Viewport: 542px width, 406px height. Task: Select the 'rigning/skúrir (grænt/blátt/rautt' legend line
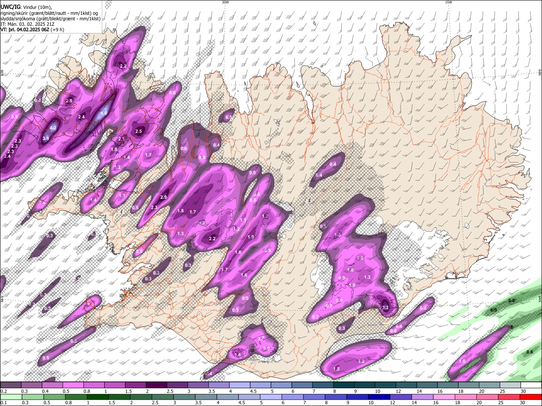coord(50,13)
